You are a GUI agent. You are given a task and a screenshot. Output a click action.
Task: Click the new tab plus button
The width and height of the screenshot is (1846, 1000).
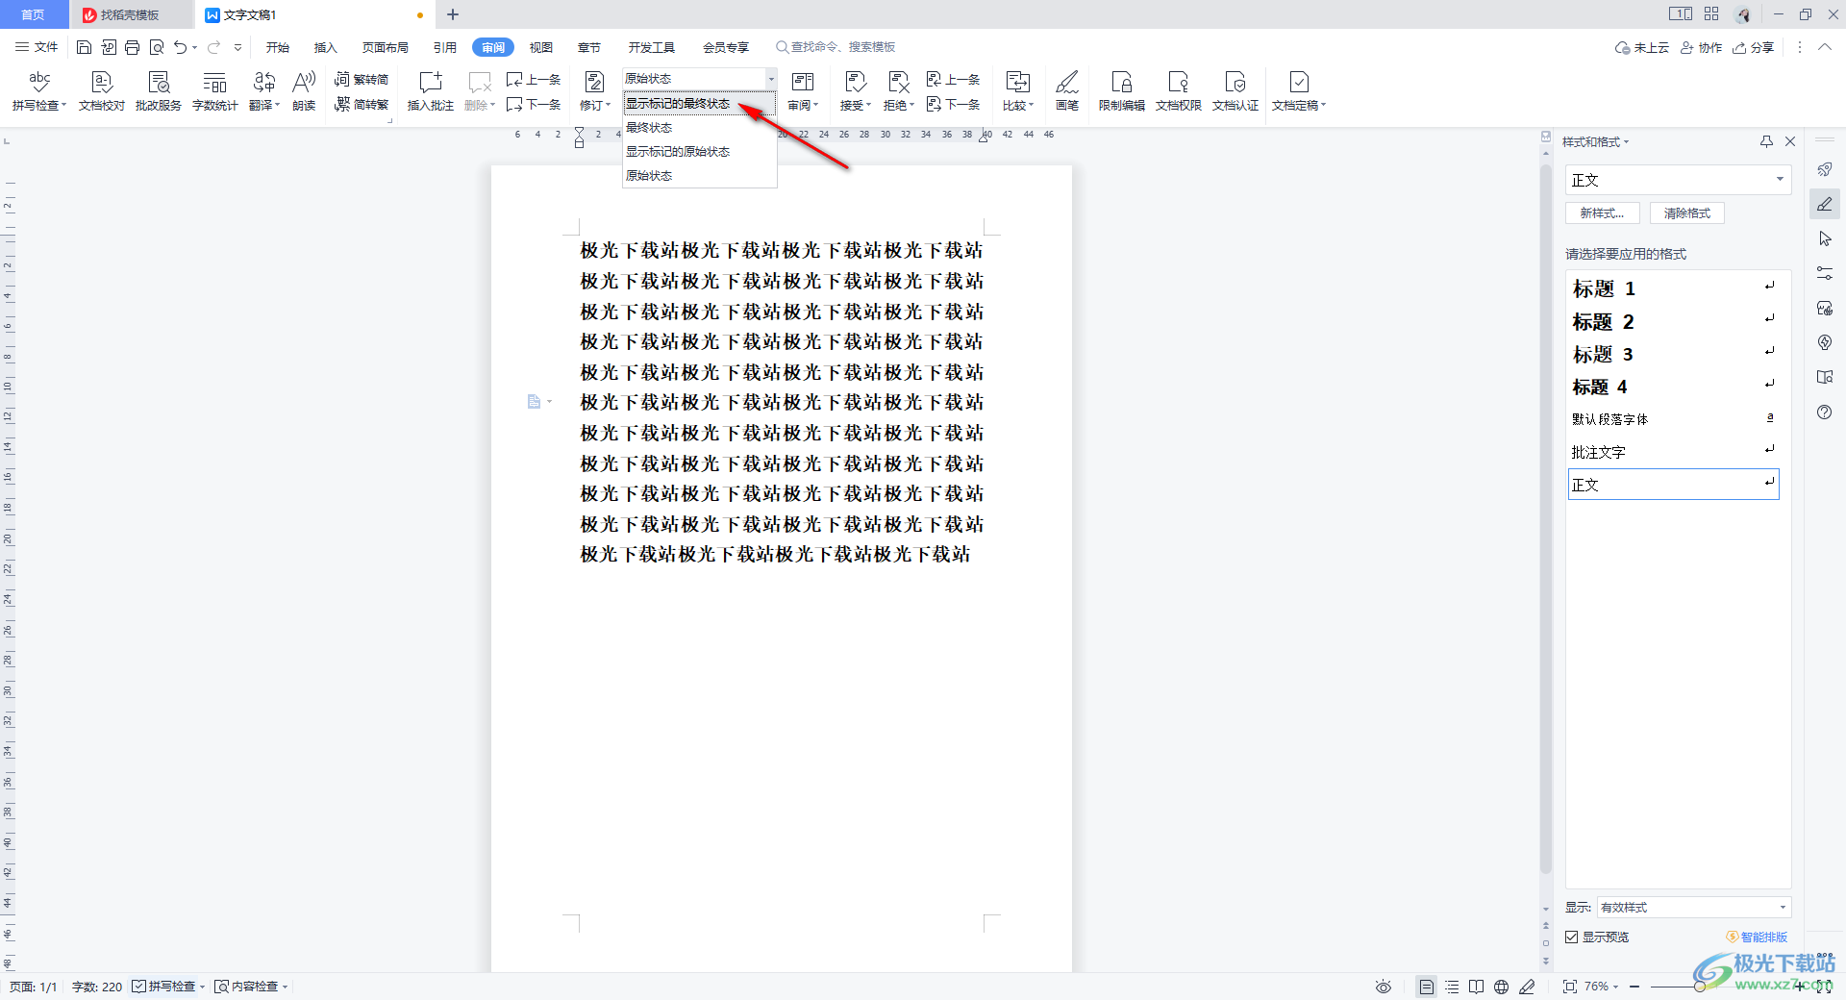[x=453, y=14]
